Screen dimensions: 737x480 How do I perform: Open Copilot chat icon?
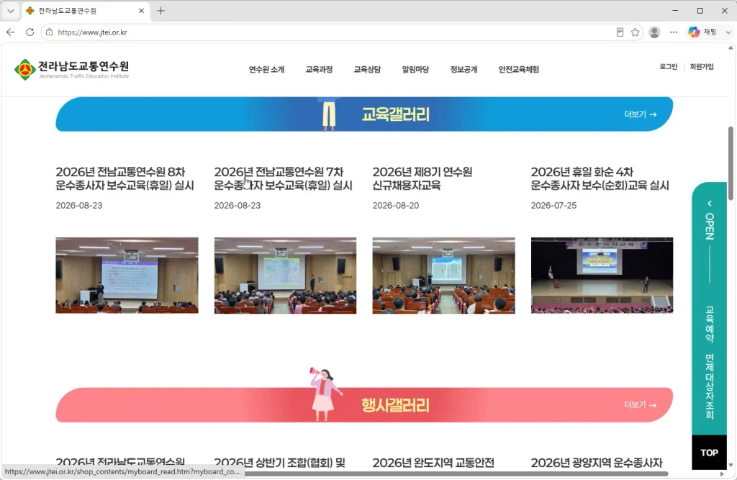pos(694,32)
